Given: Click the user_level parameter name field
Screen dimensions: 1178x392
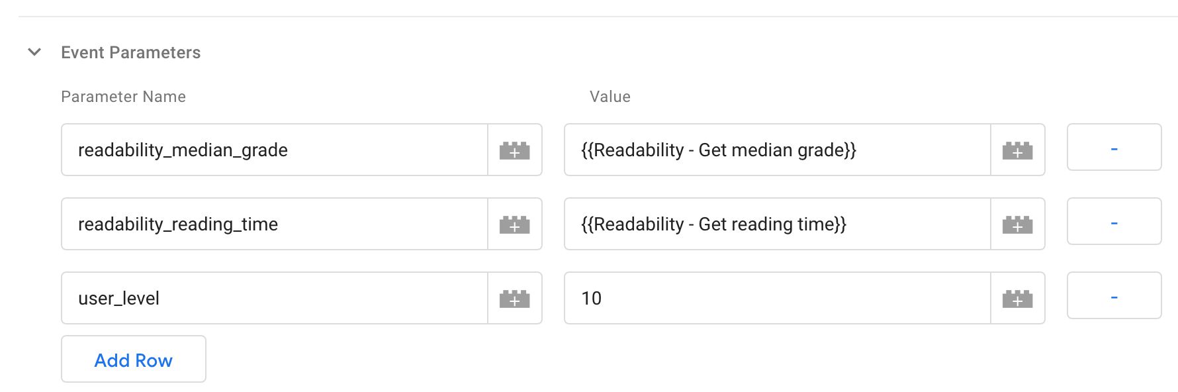Looking at the screenshot, I should coord(275,298).
